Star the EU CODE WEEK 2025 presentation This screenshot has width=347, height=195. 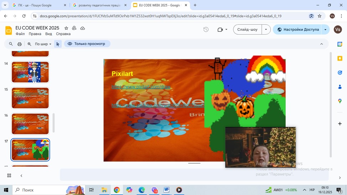click(x=66, y=28)
